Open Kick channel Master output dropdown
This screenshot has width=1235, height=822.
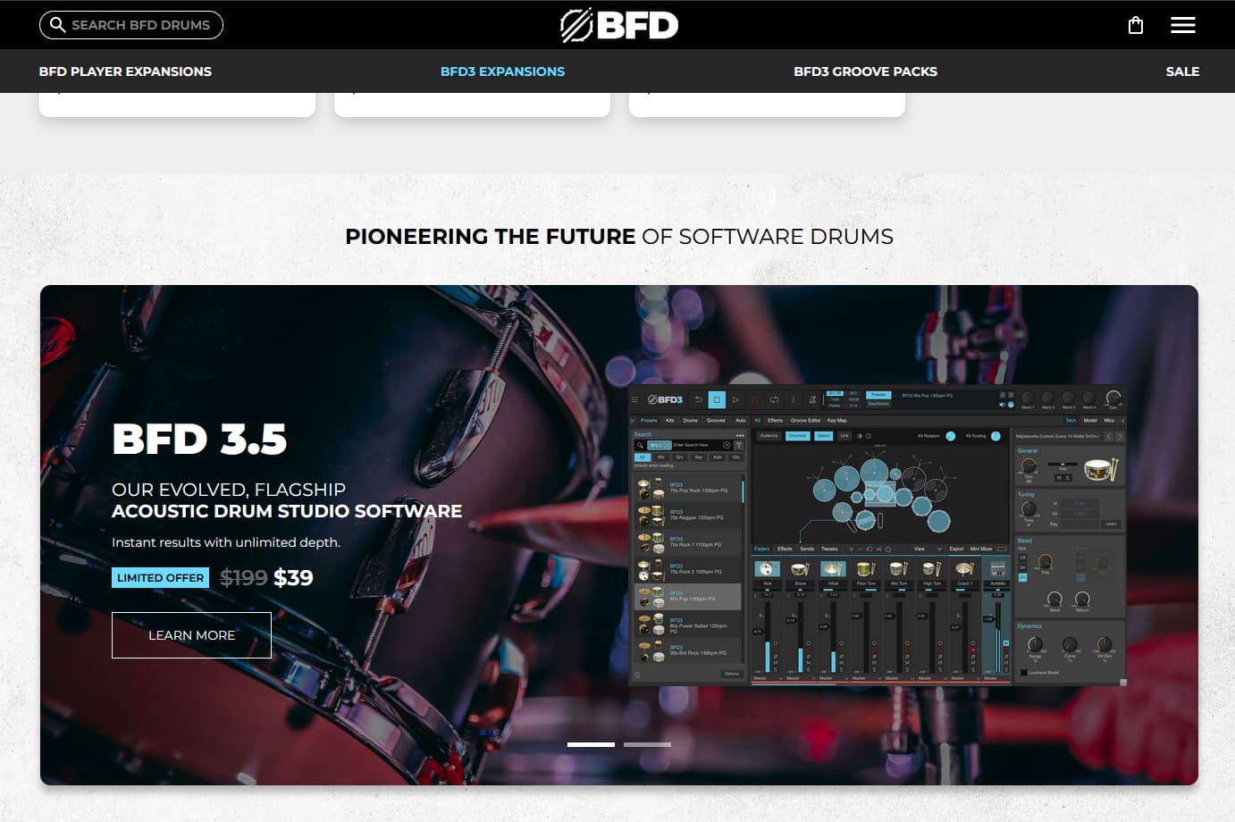pyautogui.click(x=767, y=678)
